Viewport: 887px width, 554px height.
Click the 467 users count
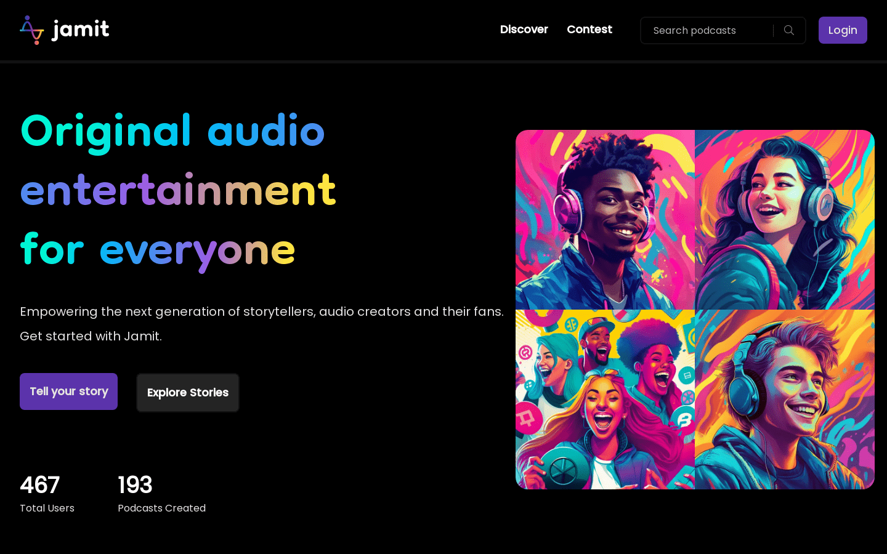point(39,485)
